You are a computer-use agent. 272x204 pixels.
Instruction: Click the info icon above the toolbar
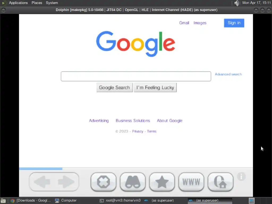tap(241, 177)
